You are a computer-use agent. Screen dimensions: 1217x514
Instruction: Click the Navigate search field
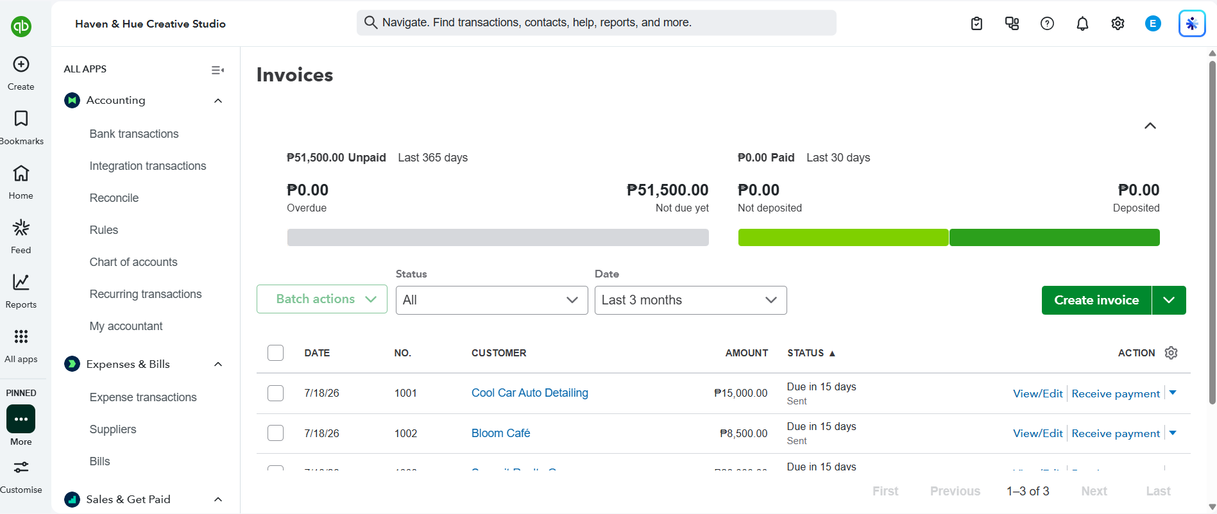[x=597, y=22]
